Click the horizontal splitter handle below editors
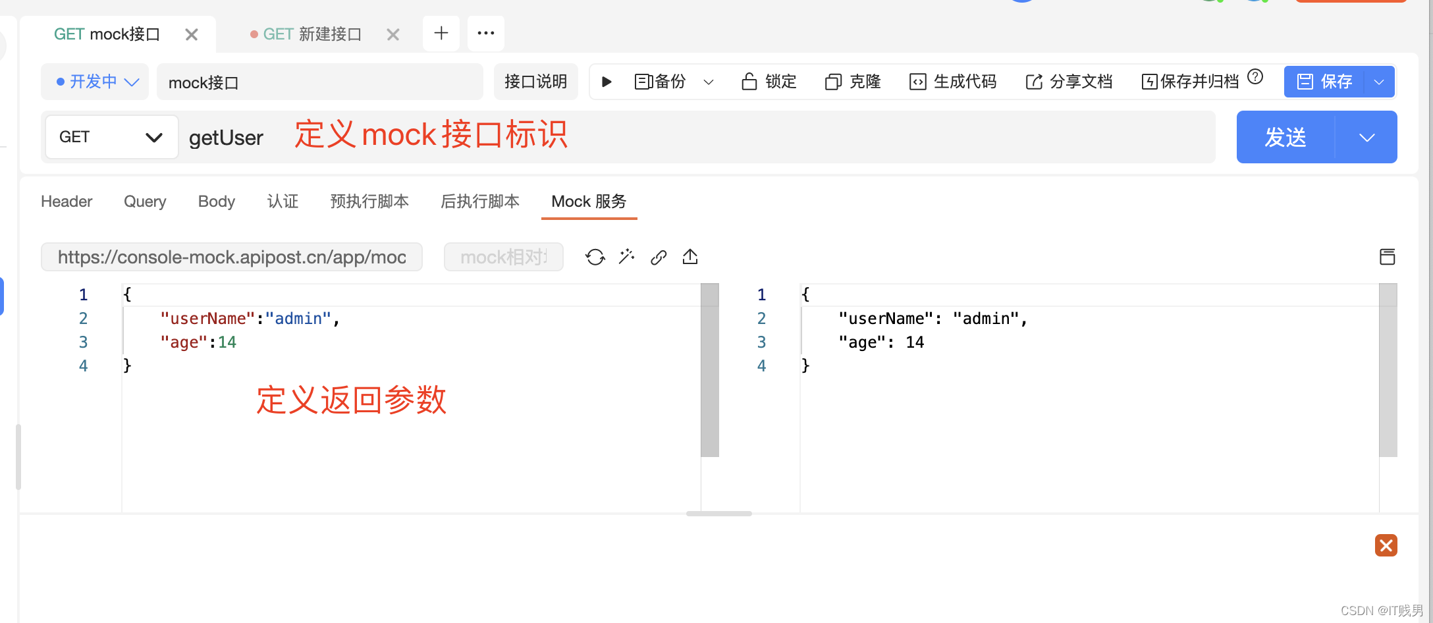This screenshot has width=1433, height=623. (x=719, y=514)
